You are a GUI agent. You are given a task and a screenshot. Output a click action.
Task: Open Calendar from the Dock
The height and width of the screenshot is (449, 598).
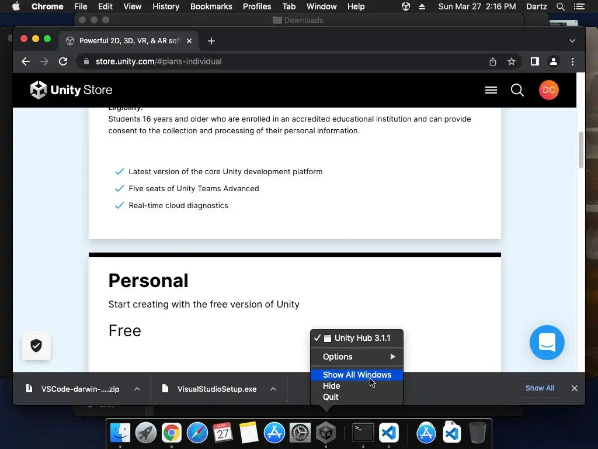tap(222, 433)
